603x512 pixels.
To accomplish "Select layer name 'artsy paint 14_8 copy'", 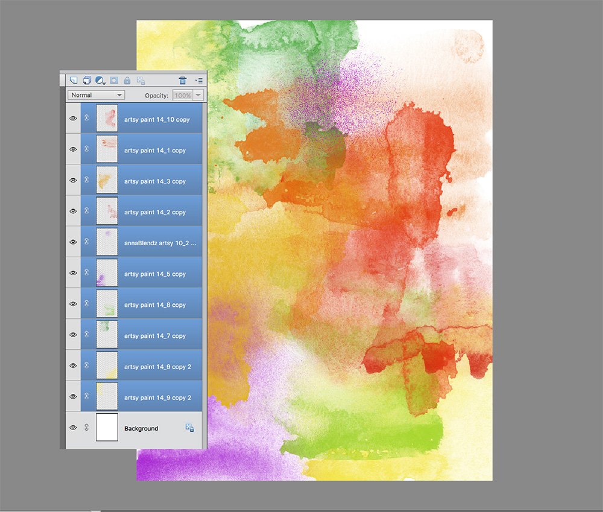I will click(x=155, y=305).
